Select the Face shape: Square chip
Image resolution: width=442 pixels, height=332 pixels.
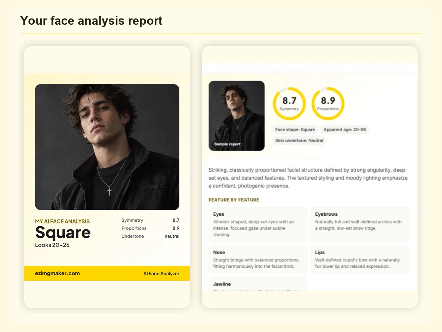pyautogui.click(x=295, y=129)
